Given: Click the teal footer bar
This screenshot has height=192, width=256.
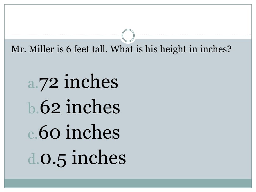Looking at the screenshot, I should tap(128, 183).
